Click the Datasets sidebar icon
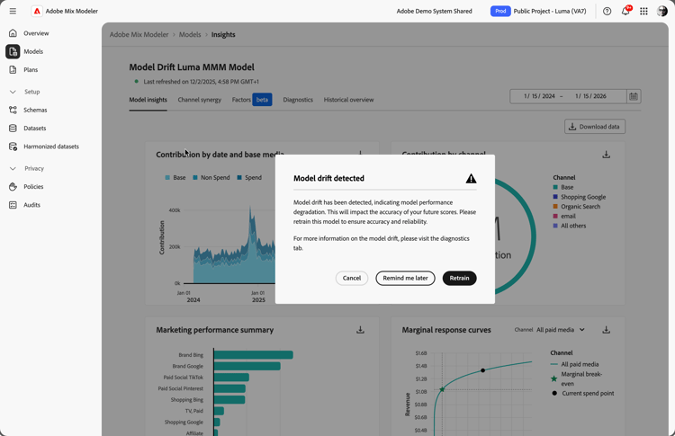This screenshot has width=675, height=436. [13, 129]
